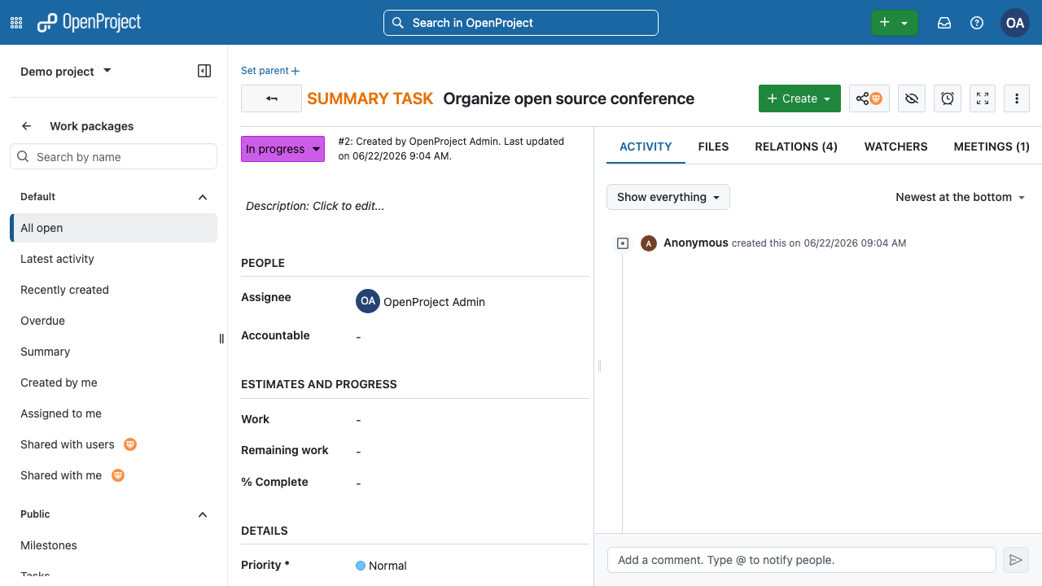Open the Show everything filter dropdown
1042x586 pixels.
pyautogui.click(x=668, y=197)
